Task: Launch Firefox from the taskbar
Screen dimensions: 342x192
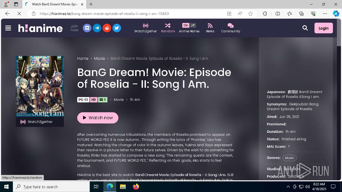Action: coord(136,187)
